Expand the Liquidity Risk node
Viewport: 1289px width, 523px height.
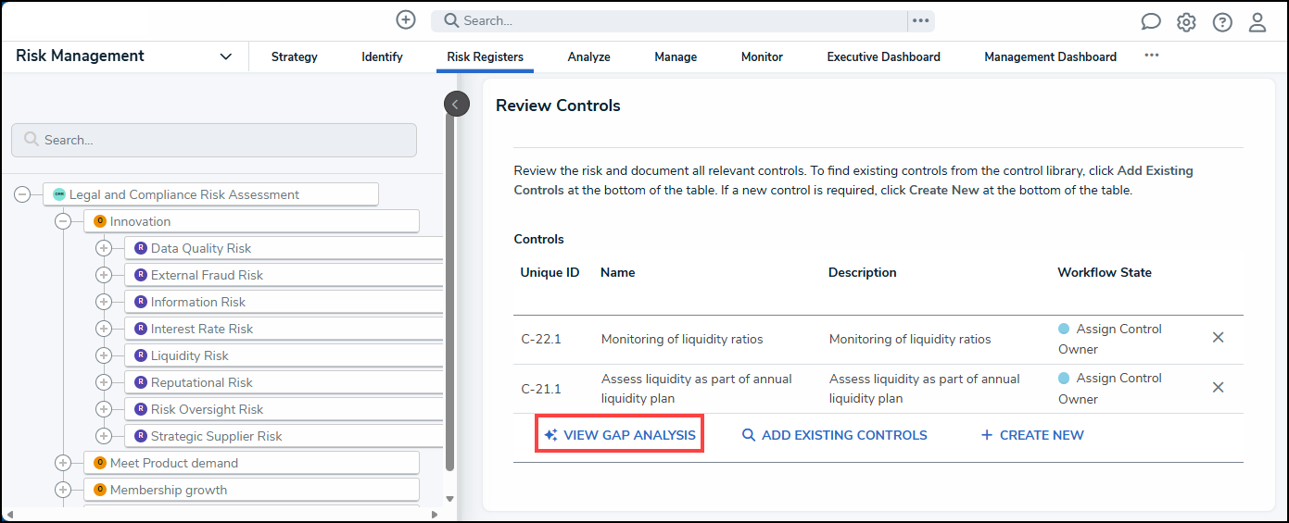pos(104,355)
